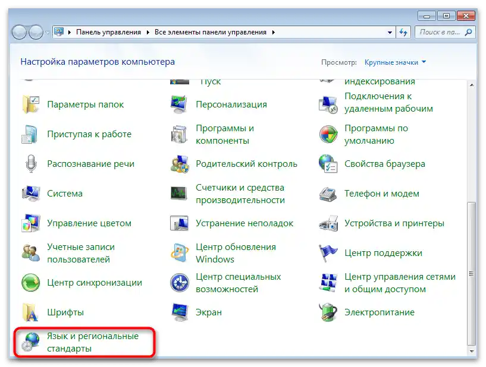Screen dimensions: 486x367
Task: Click the Центр специальных возможностей icon
Action: point(180,283)
